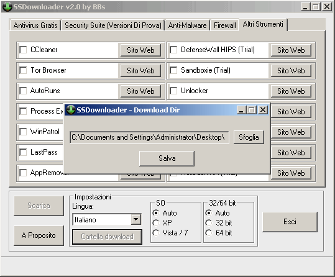Enable the Tor Browser checkbox

[23, 70]
